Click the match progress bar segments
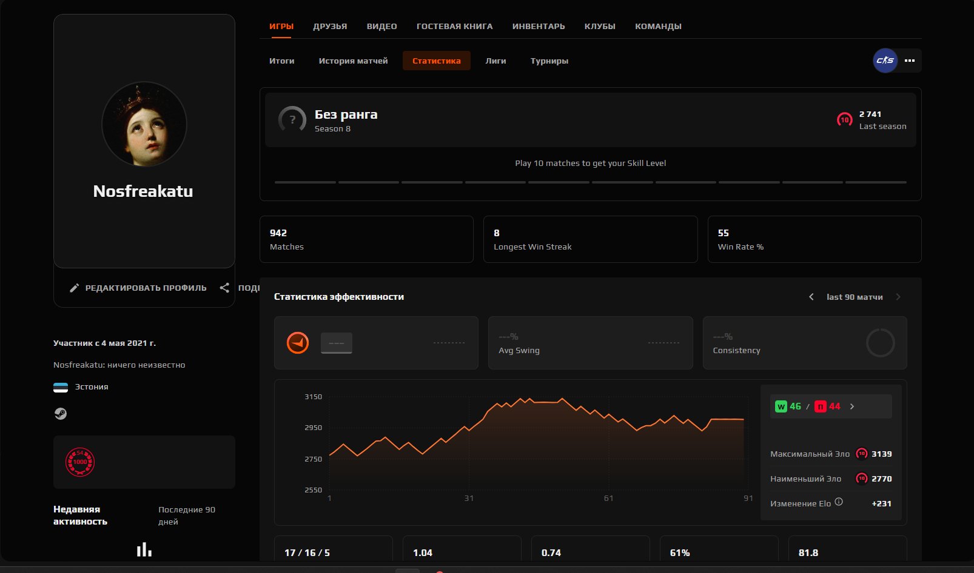Screen dimensions: 974x573 point(590,182)
